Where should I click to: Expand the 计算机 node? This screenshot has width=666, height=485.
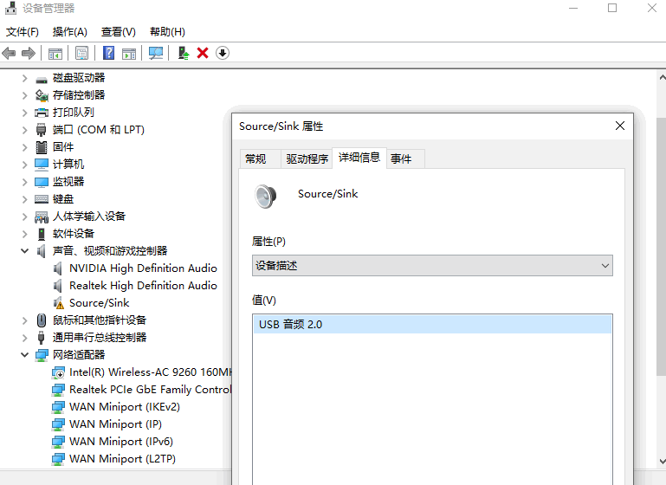coord(24,165)
